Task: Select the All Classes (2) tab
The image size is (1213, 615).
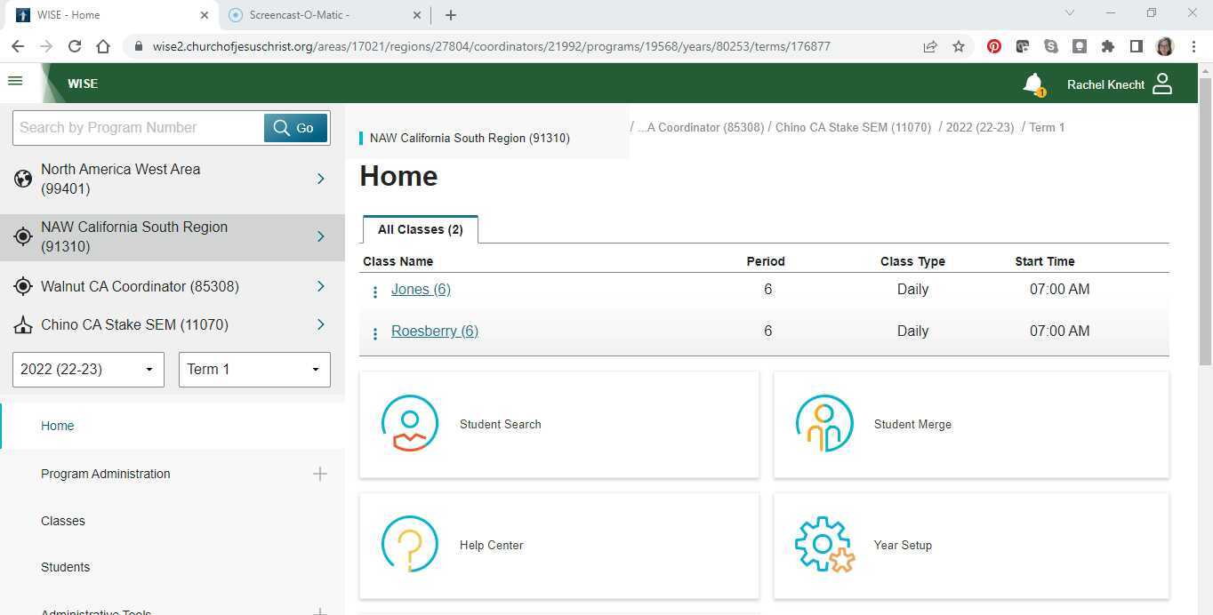Action: pos(420,229)
